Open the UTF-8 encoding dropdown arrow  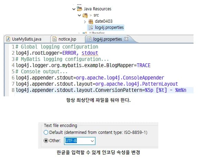pos(92,141)
